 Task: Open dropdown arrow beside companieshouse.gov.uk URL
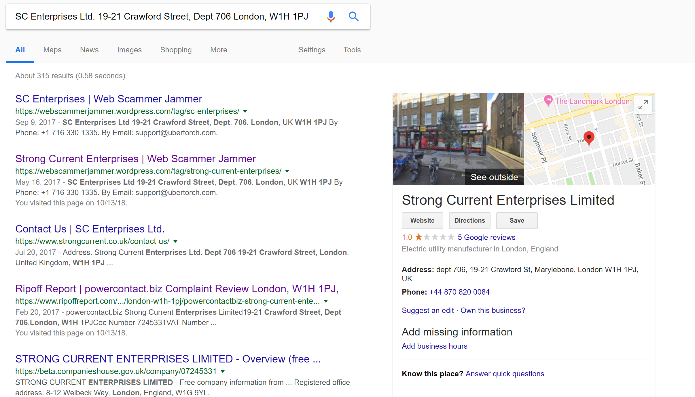pos(223,371)
